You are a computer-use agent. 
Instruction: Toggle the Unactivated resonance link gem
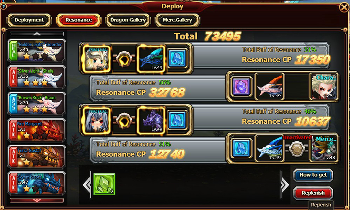pyautogui.click(x=297, y=148)
